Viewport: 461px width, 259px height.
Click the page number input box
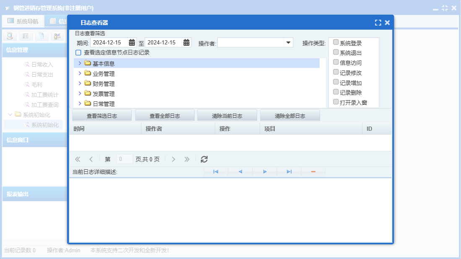124,159
